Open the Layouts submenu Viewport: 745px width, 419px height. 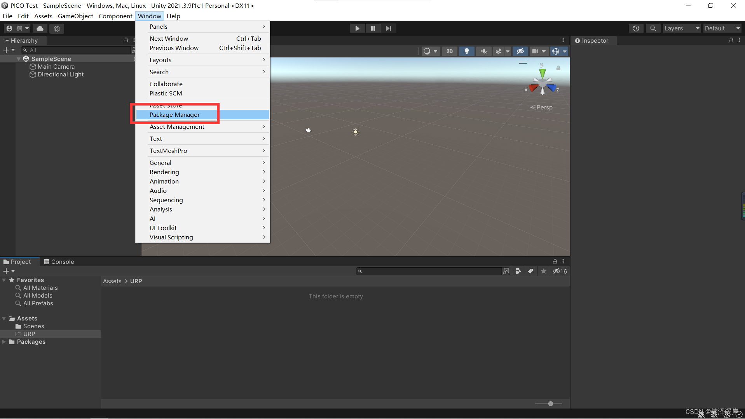click(x=202, y=60)
